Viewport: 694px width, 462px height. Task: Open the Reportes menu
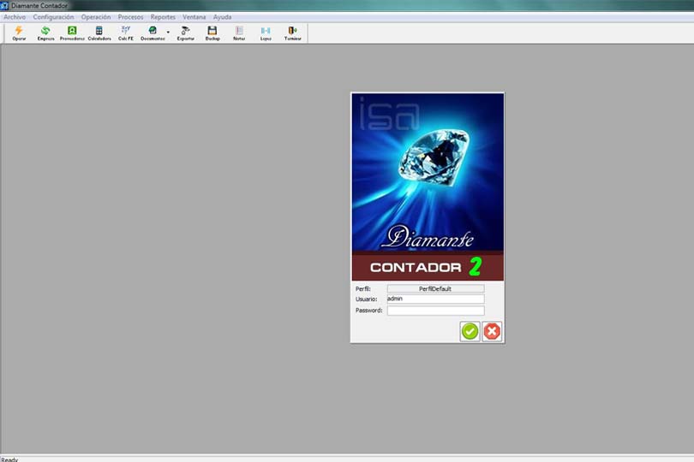(163, 17)
